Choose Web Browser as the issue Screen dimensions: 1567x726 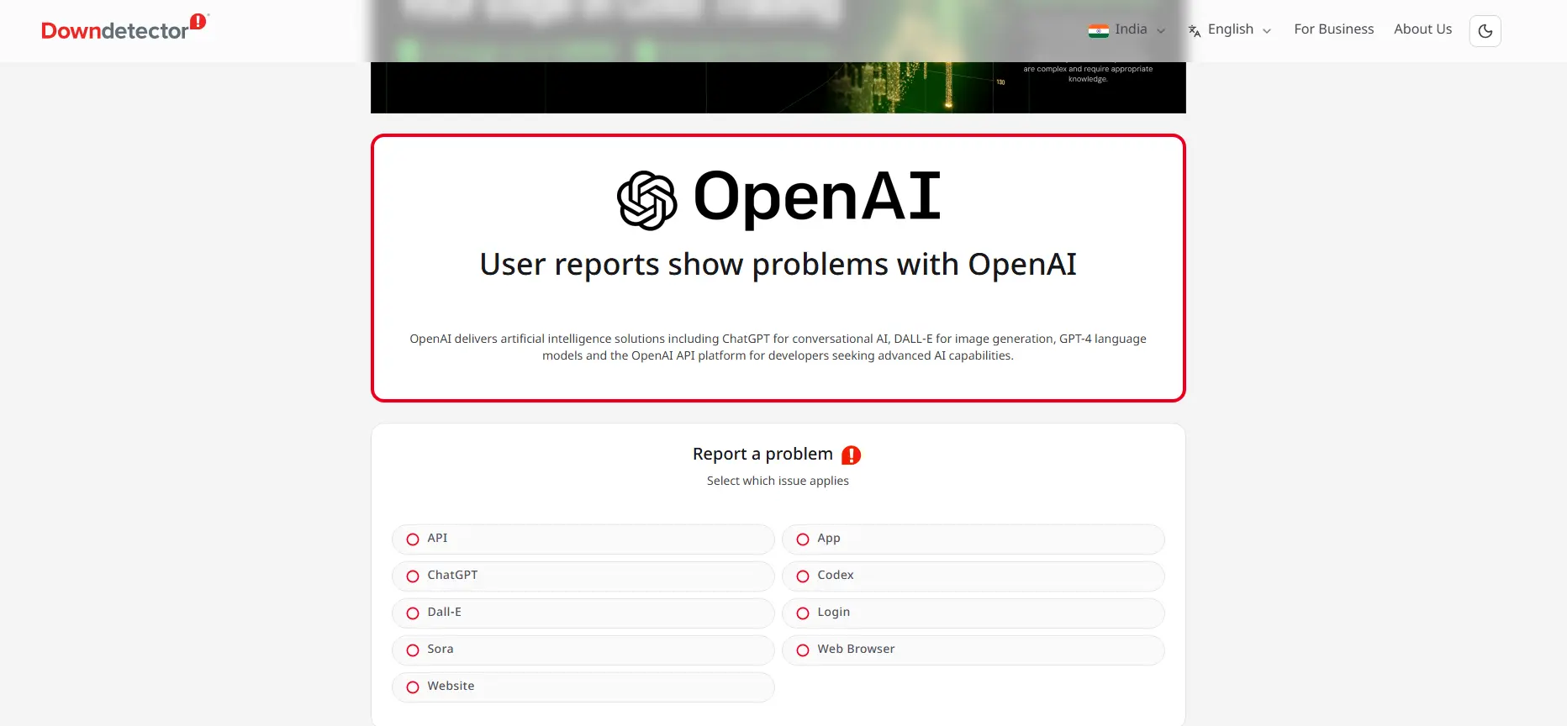click(x=973, y=650)
